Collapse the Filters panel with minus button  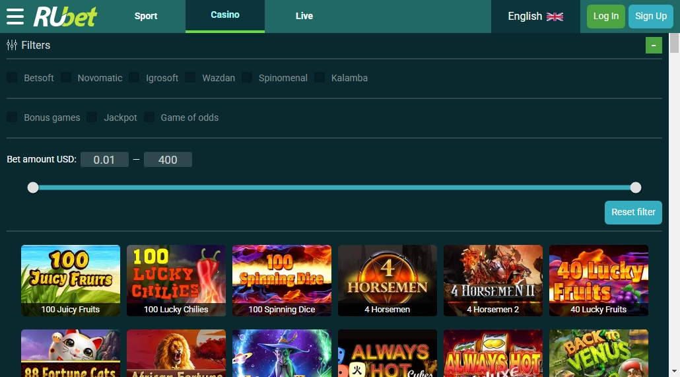click(654, 45)
